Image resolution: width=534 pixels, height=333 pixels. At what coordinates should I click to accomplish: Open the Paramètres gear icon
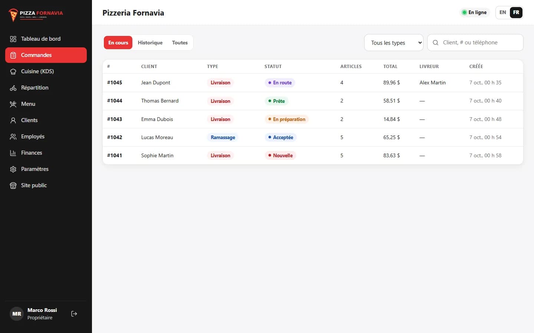coord(13,169)
